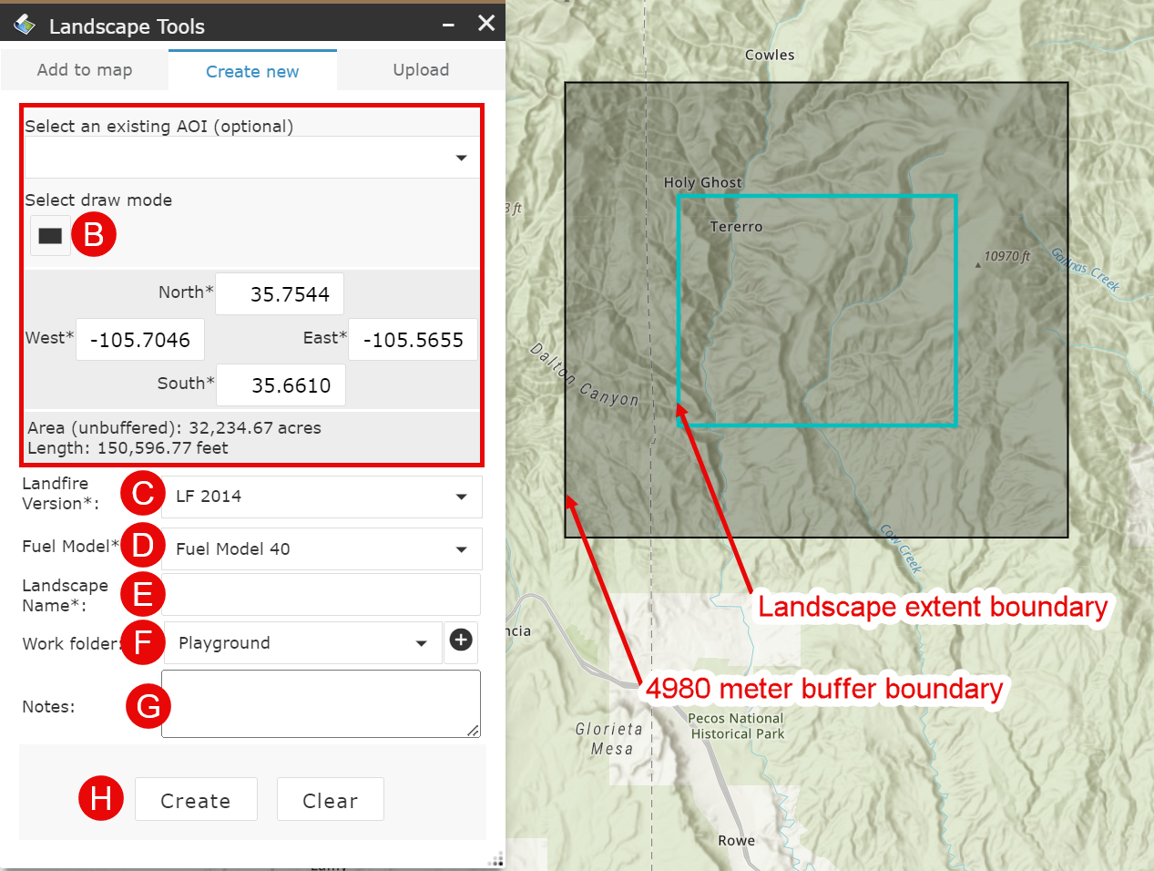Minimize the Landscape Tools panel
Image resolution: width=1154 pixels, height=871 pixels.
[x=447, y=24]
